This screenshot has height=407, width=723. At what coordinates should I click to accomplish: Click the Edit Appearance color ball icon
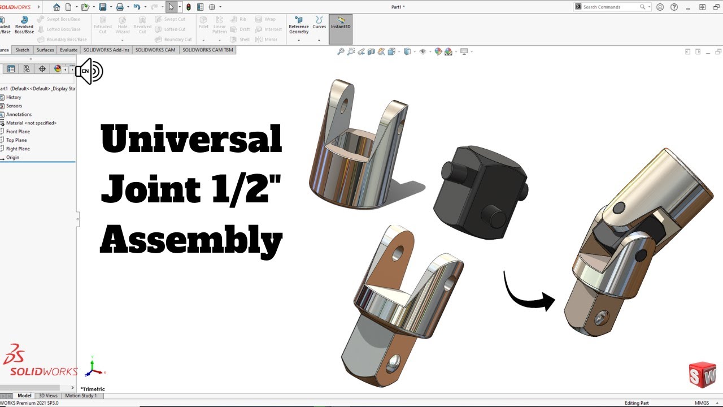coord(438,51)
